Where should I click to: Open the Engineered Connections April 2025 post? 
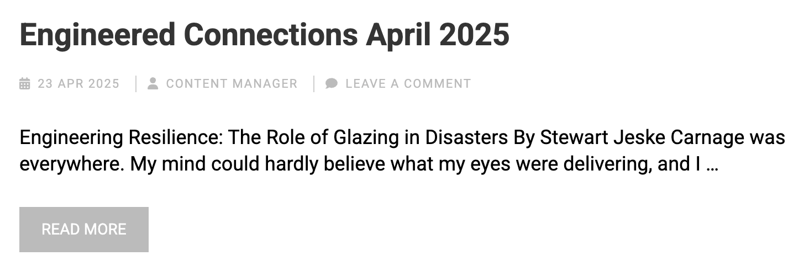[x=264, y=35]
